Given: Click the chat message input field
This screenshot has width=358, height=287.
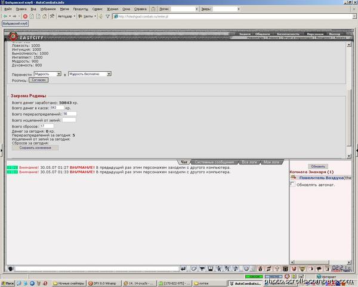Looking at the screenshot, I should tap(97, 268).
